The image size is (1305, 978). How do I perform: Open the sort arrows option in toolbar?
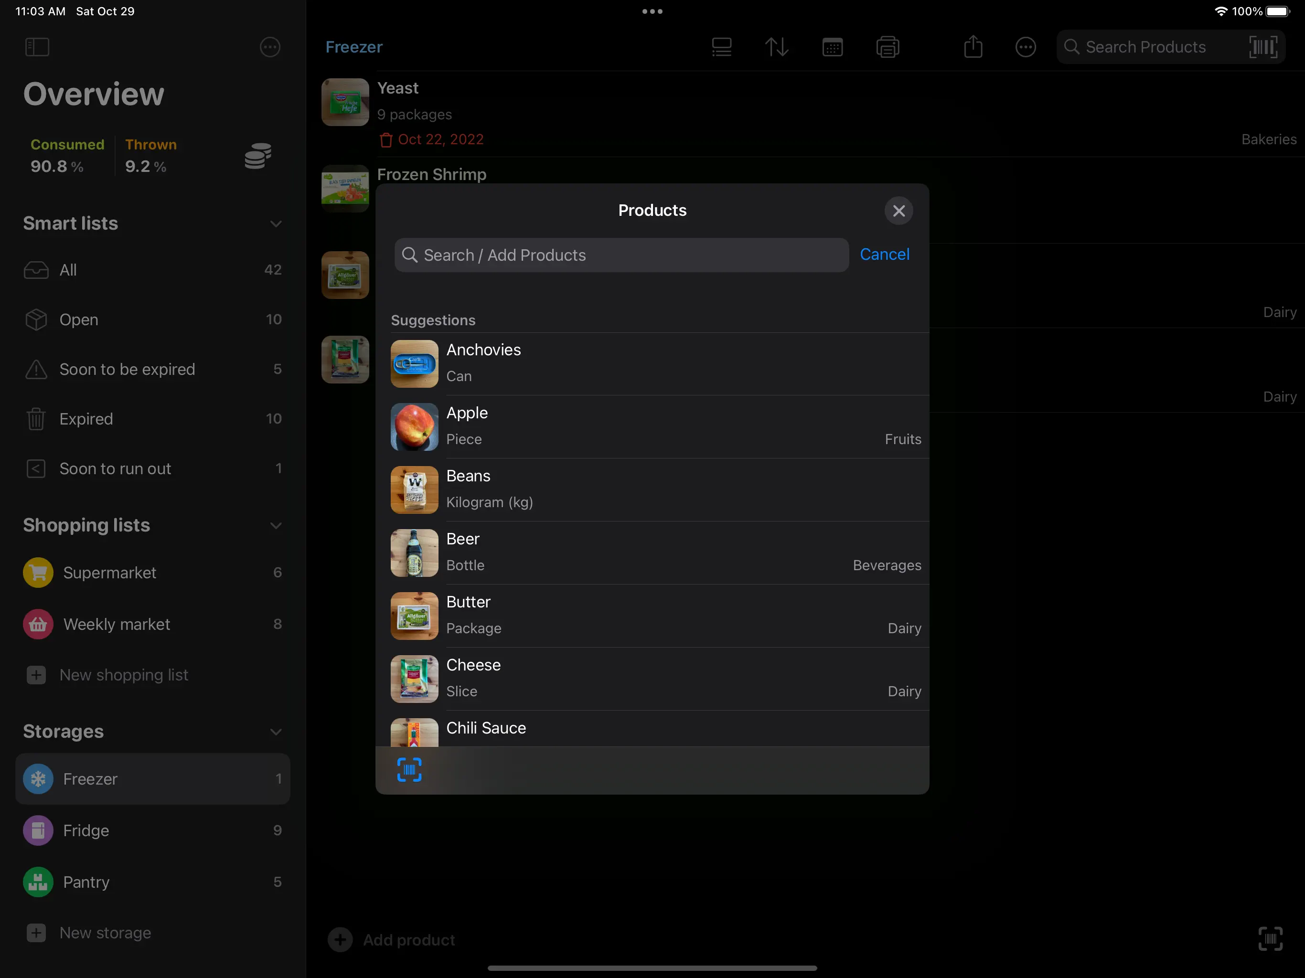click(x=776, y=47)
